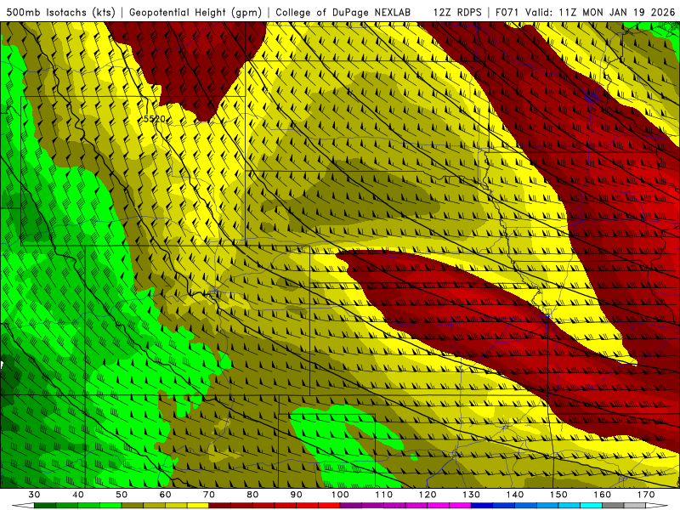Click the '40' legend value
Screen dimensions: 680x510
click(78, 495)
